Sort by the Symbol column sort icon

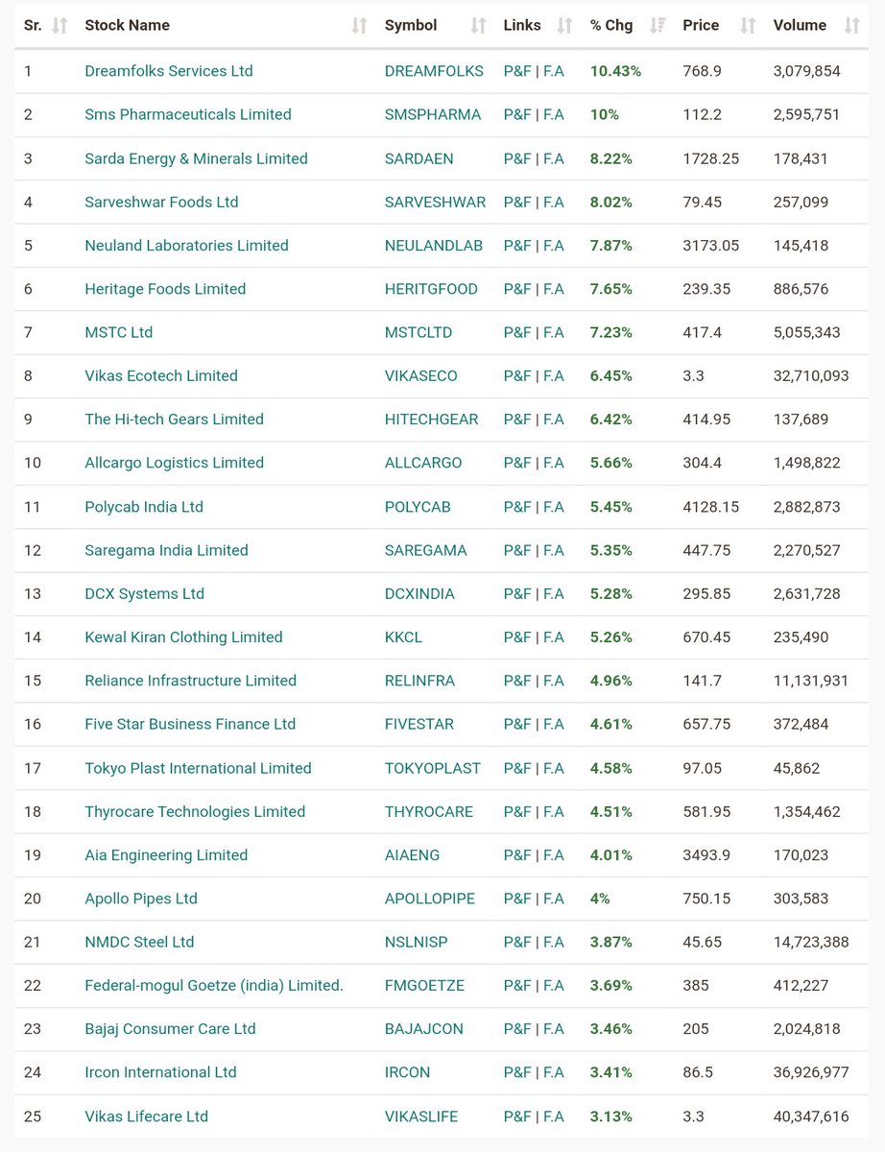(479, 26)
